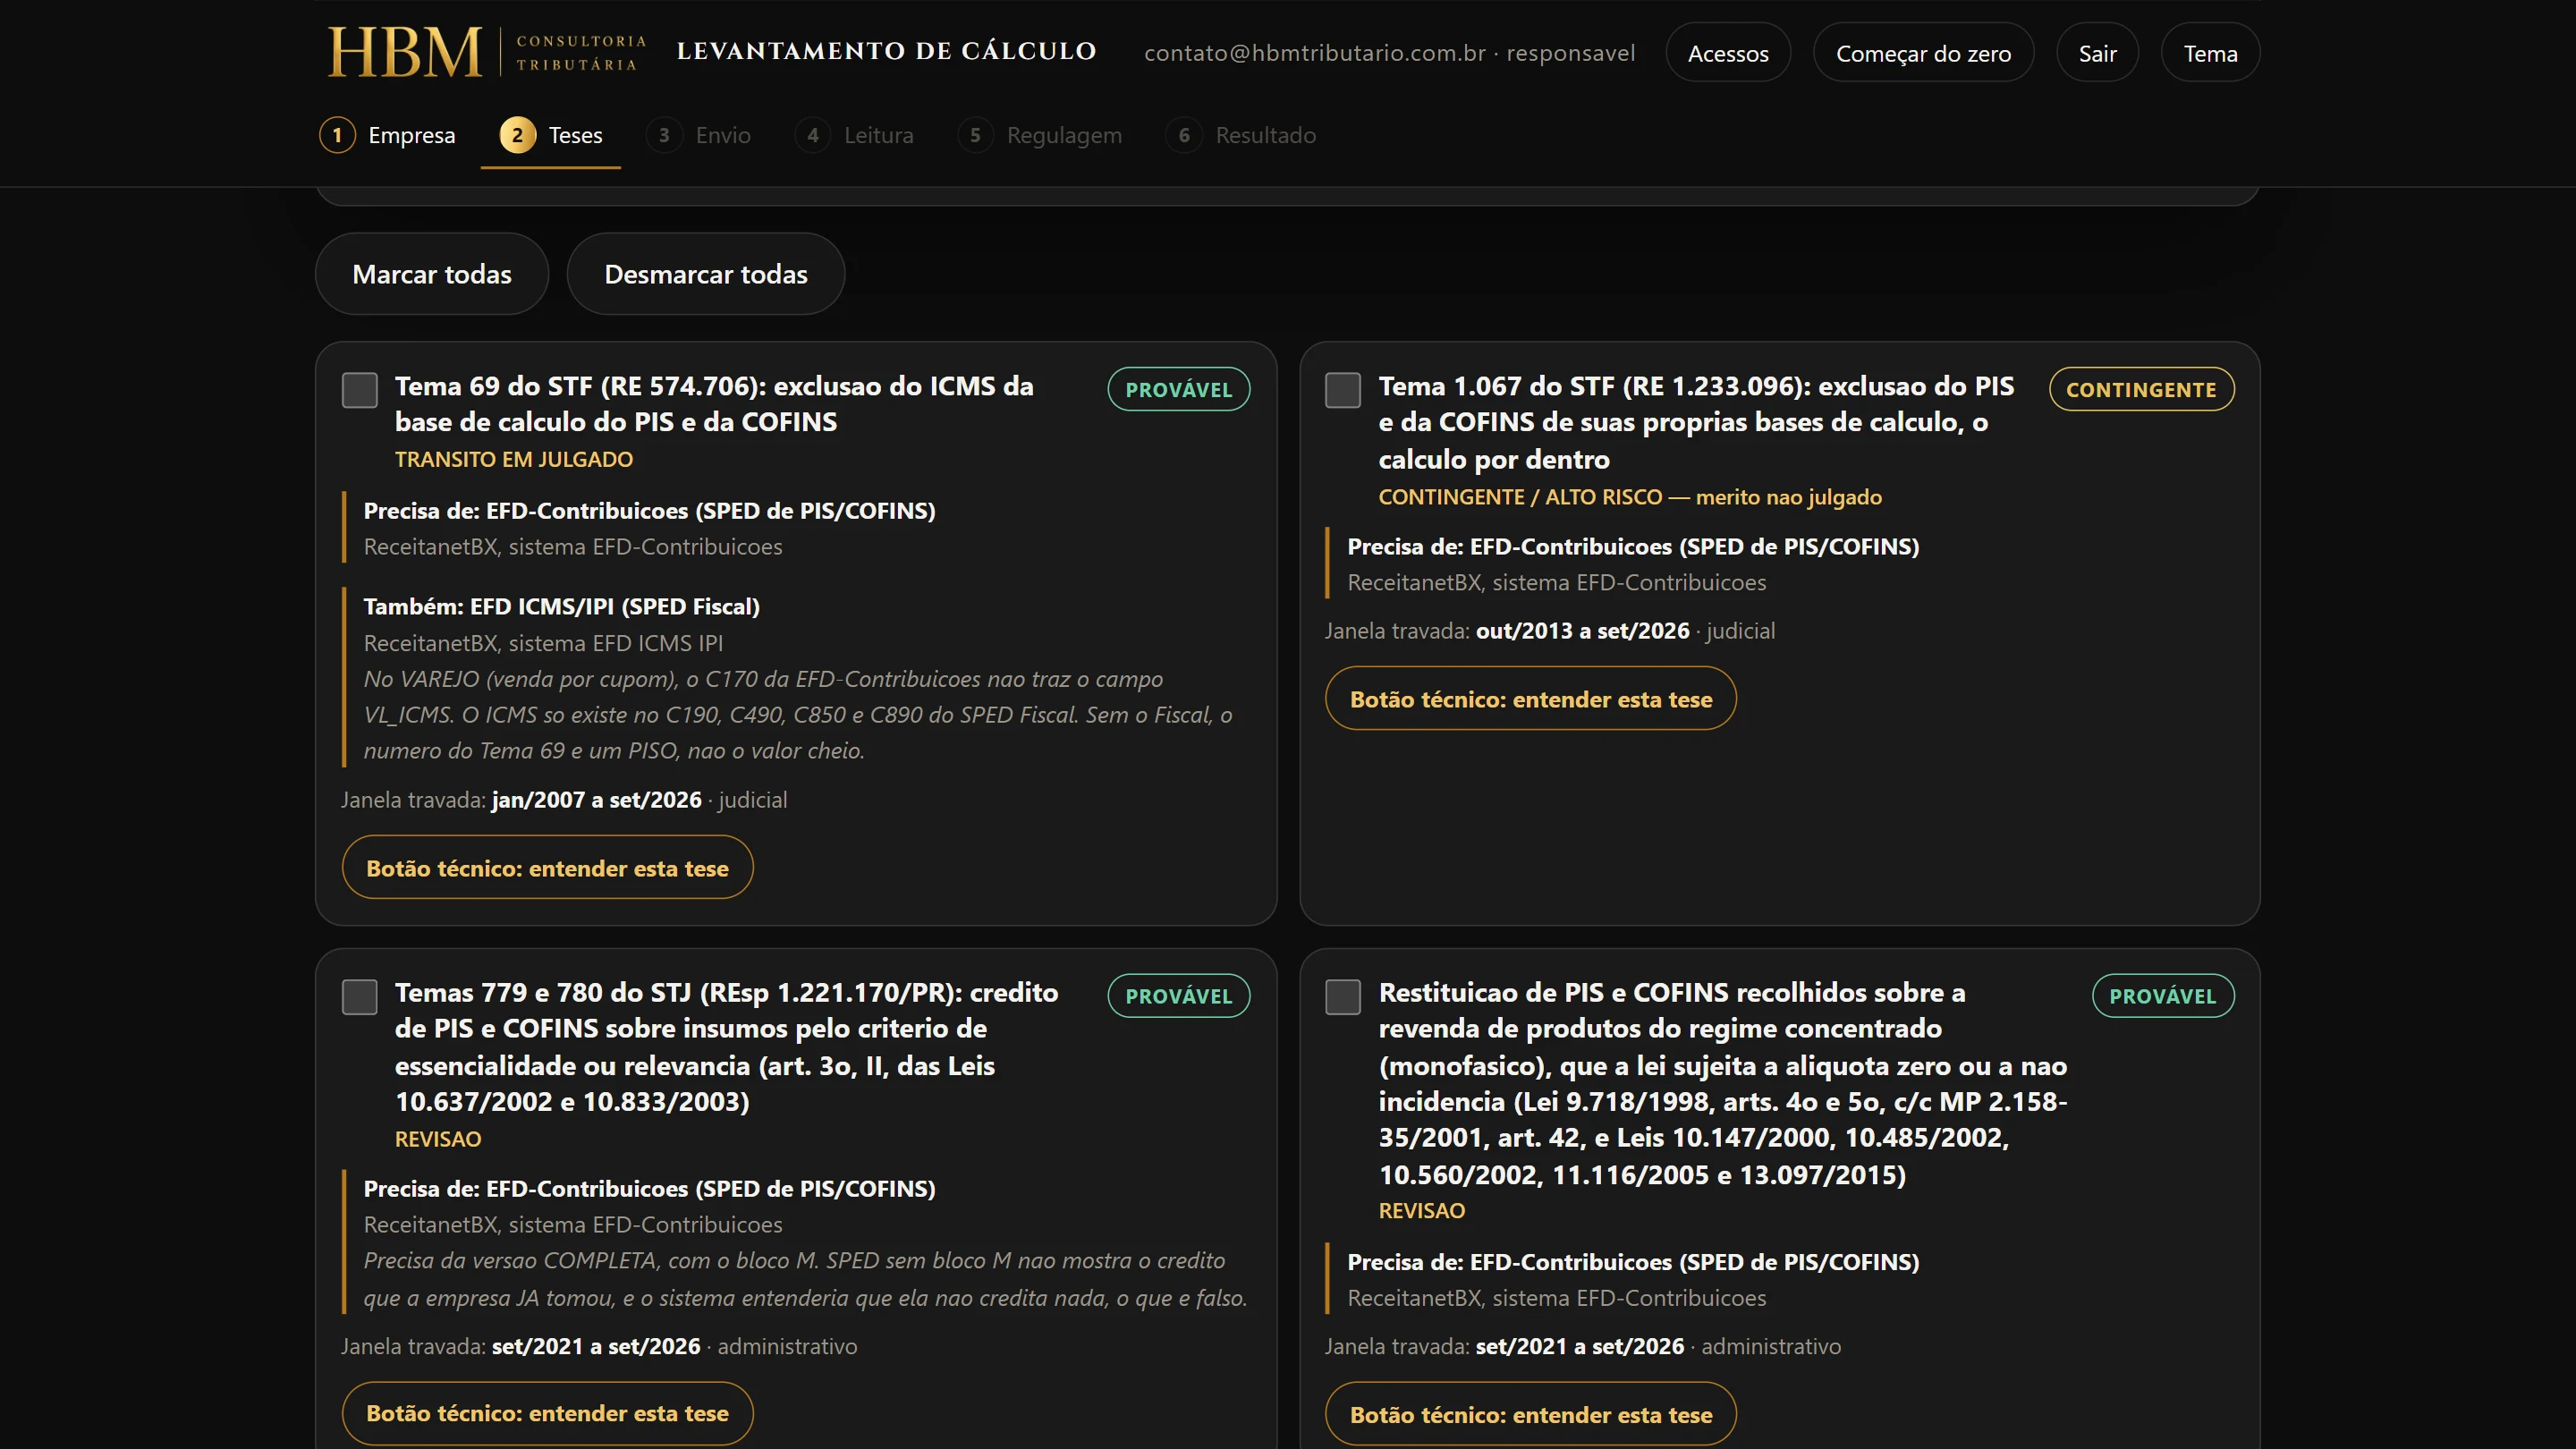2576x1449 pixels.
Task: Check the Tema 1.067 do STF thesis checkbox
Action: pyautogui.click(x=1343, y=390)
